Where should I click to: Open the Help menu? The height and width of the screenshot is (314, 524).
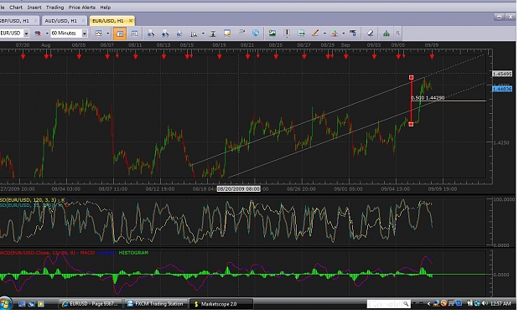(106, 7)
